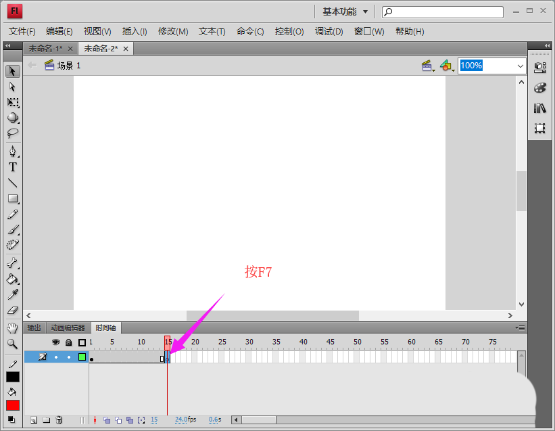The height and width of the screenshot is (431, 555).
Task: Select the Rectangle tool
Action: click(x=13, y=199)
